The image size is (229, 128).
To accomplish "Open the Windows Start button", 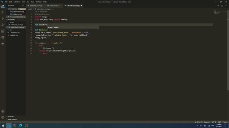I will tap(3, 126).
